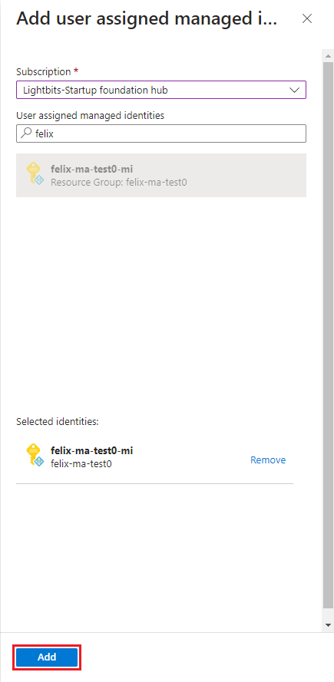Click the scrollbar up arrow
This screenshot has width=334, height=682.
point(329,54)
